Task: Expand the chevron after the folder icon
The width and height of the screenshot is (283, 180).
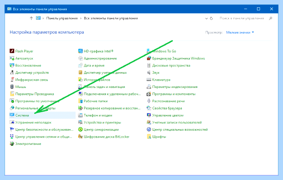Action: [43, 18]
